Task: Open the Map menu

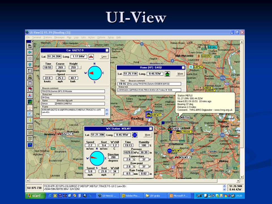Action: [69, 37]
